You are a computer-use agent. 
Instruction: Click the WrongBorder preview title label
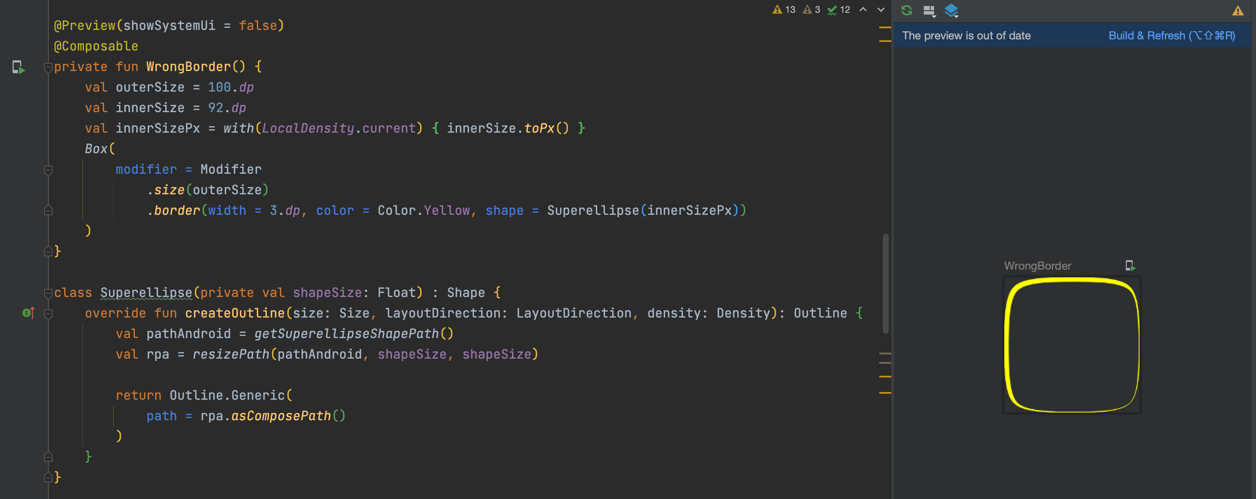(x=1037, y=266)
